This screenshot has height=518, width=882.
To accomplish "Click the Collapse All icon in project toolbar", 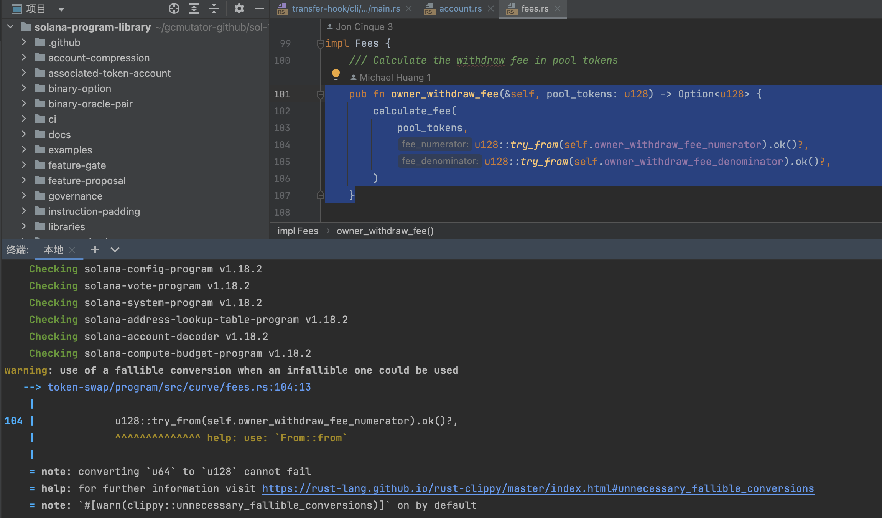I will pos(214,8).
